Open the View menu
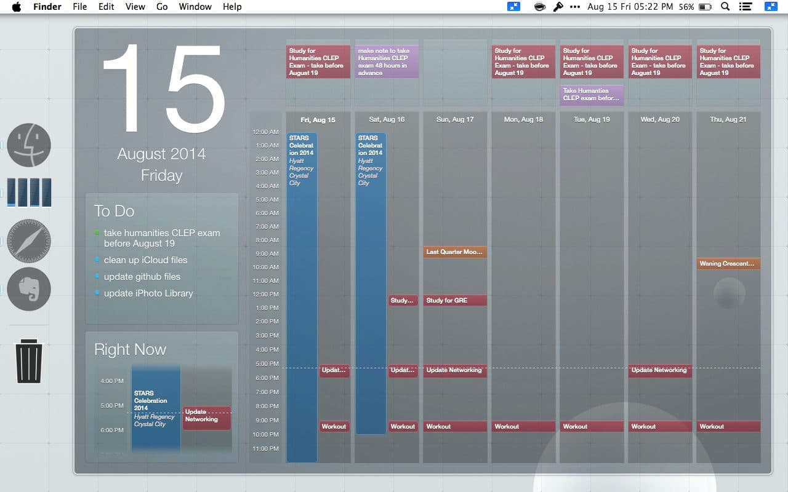This screenshot has height=492, width=788. pos(135,7)
